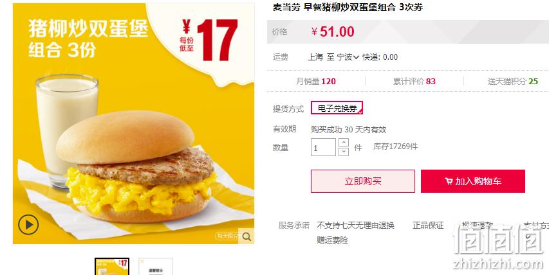View the 月销量 120 monthly sales

316,82
